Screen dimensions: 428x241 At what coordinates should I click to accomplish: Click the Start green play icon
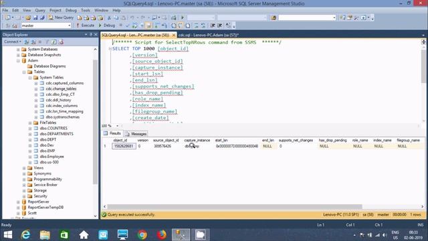[x=183, y=18]
